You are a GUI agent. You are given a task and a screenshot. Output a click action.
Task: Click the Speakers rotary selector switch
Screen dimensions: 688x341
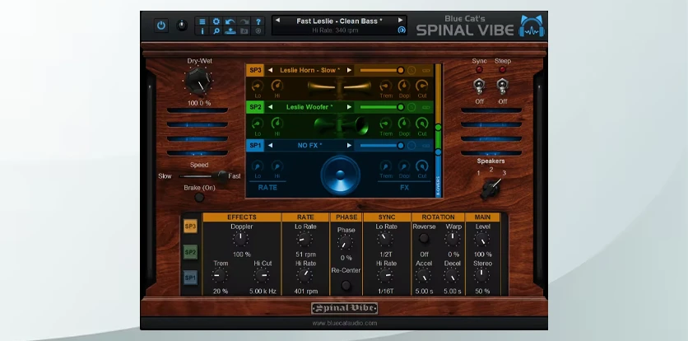[490, 189]
